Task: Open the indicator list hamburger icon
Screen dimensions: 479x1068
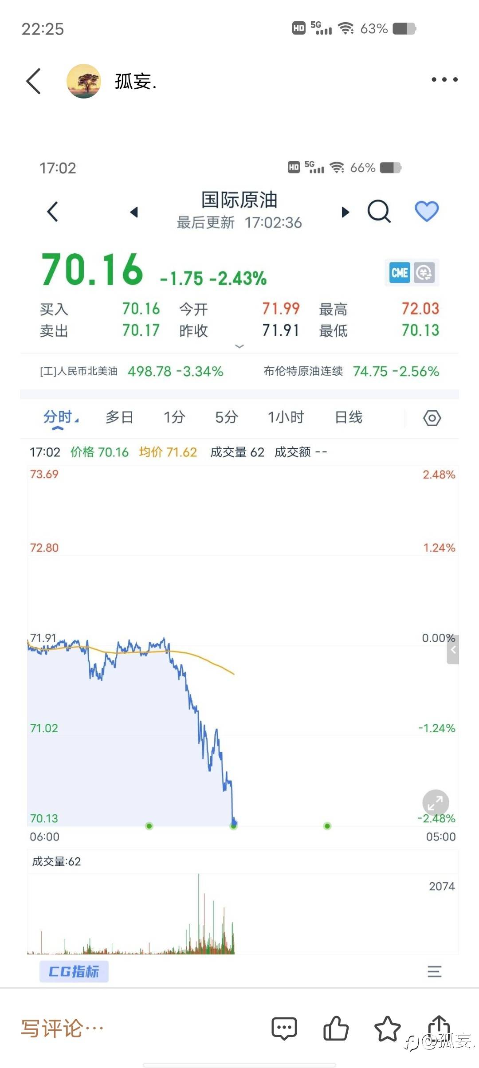Action: pyautogui.click(x=434, y=971)
